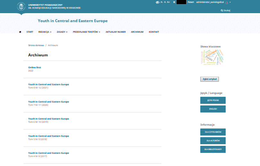The width and height of the screenshot is (260, 166).
Task: Go to Aktualny numer menu item
Action: [116, 32]
